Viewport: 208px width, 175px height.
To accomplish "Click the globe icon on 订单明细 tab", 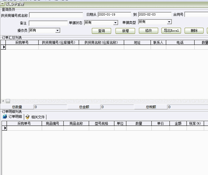I will [x=5, y=116].
